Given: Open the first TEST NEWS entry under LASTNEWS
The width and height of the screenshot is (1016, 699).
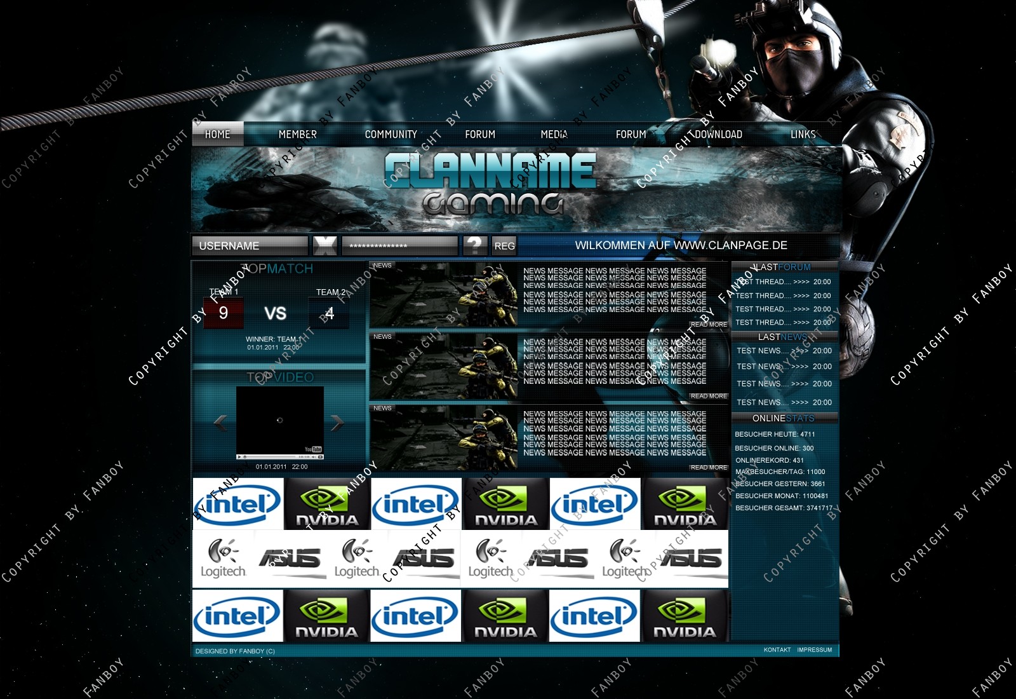Looking at the screenshot, I should [x=784, y=351].
